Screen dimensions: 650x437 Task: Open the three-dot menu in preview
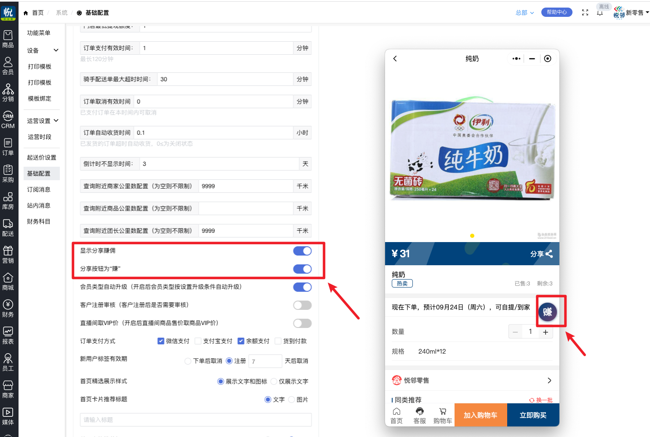click(516, 59)
